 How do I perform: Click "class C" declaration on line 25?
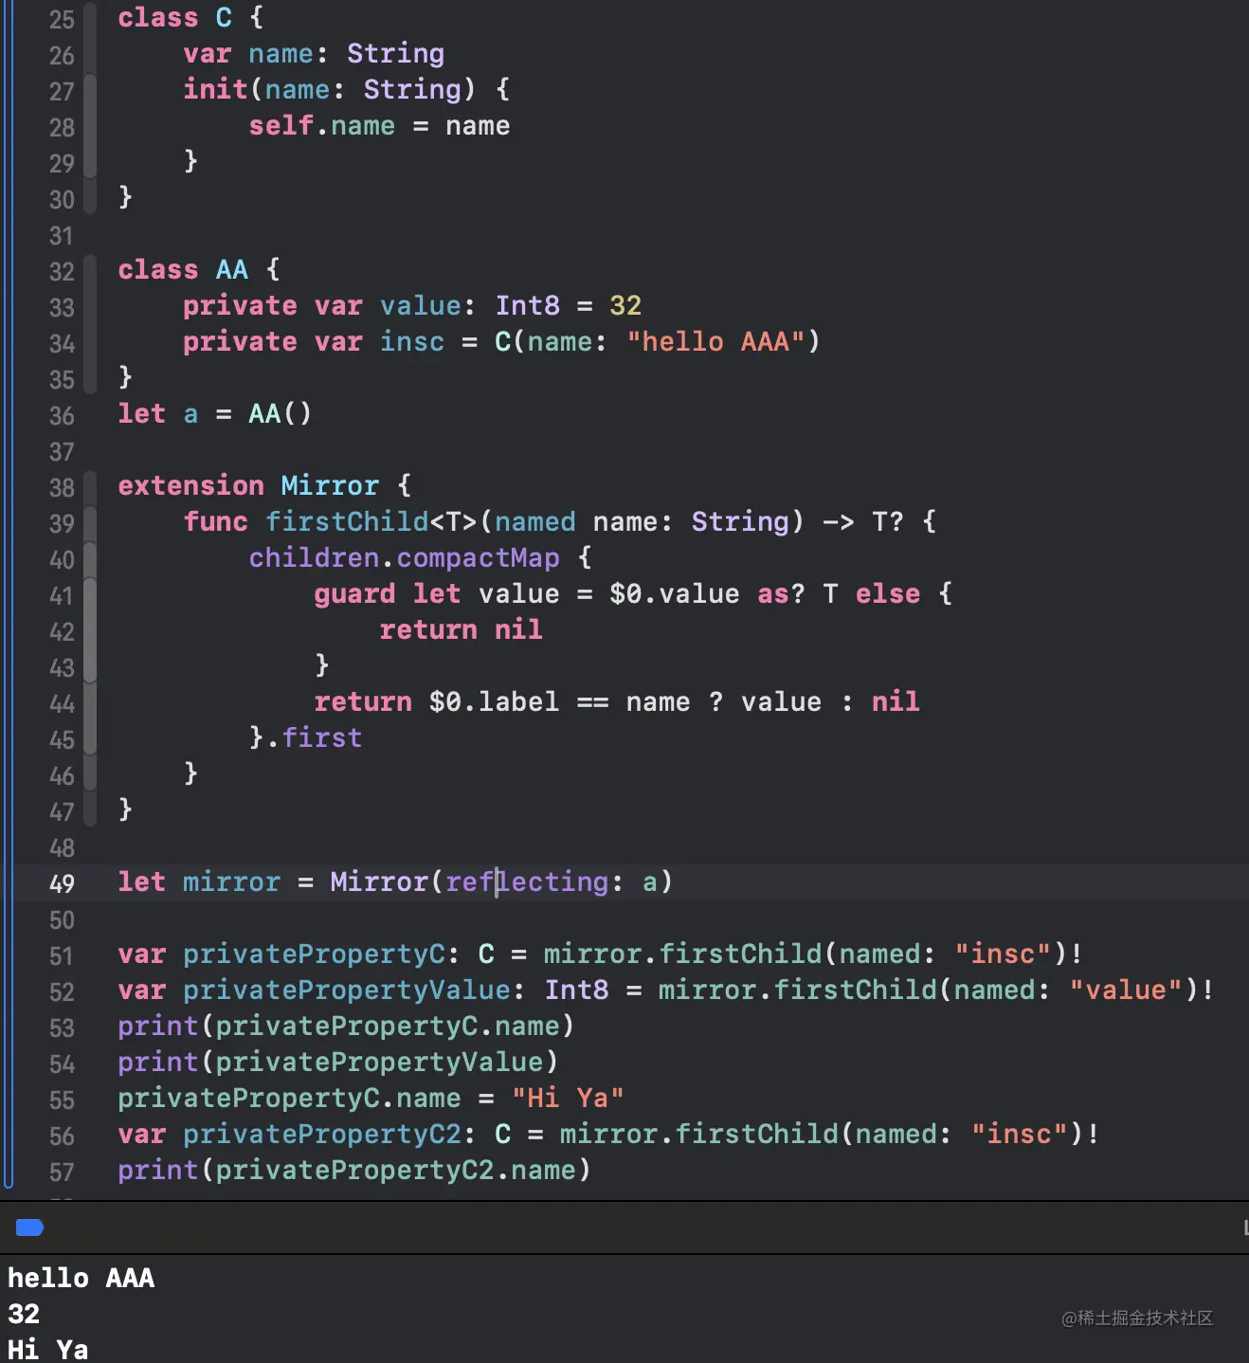click(175, 18)
